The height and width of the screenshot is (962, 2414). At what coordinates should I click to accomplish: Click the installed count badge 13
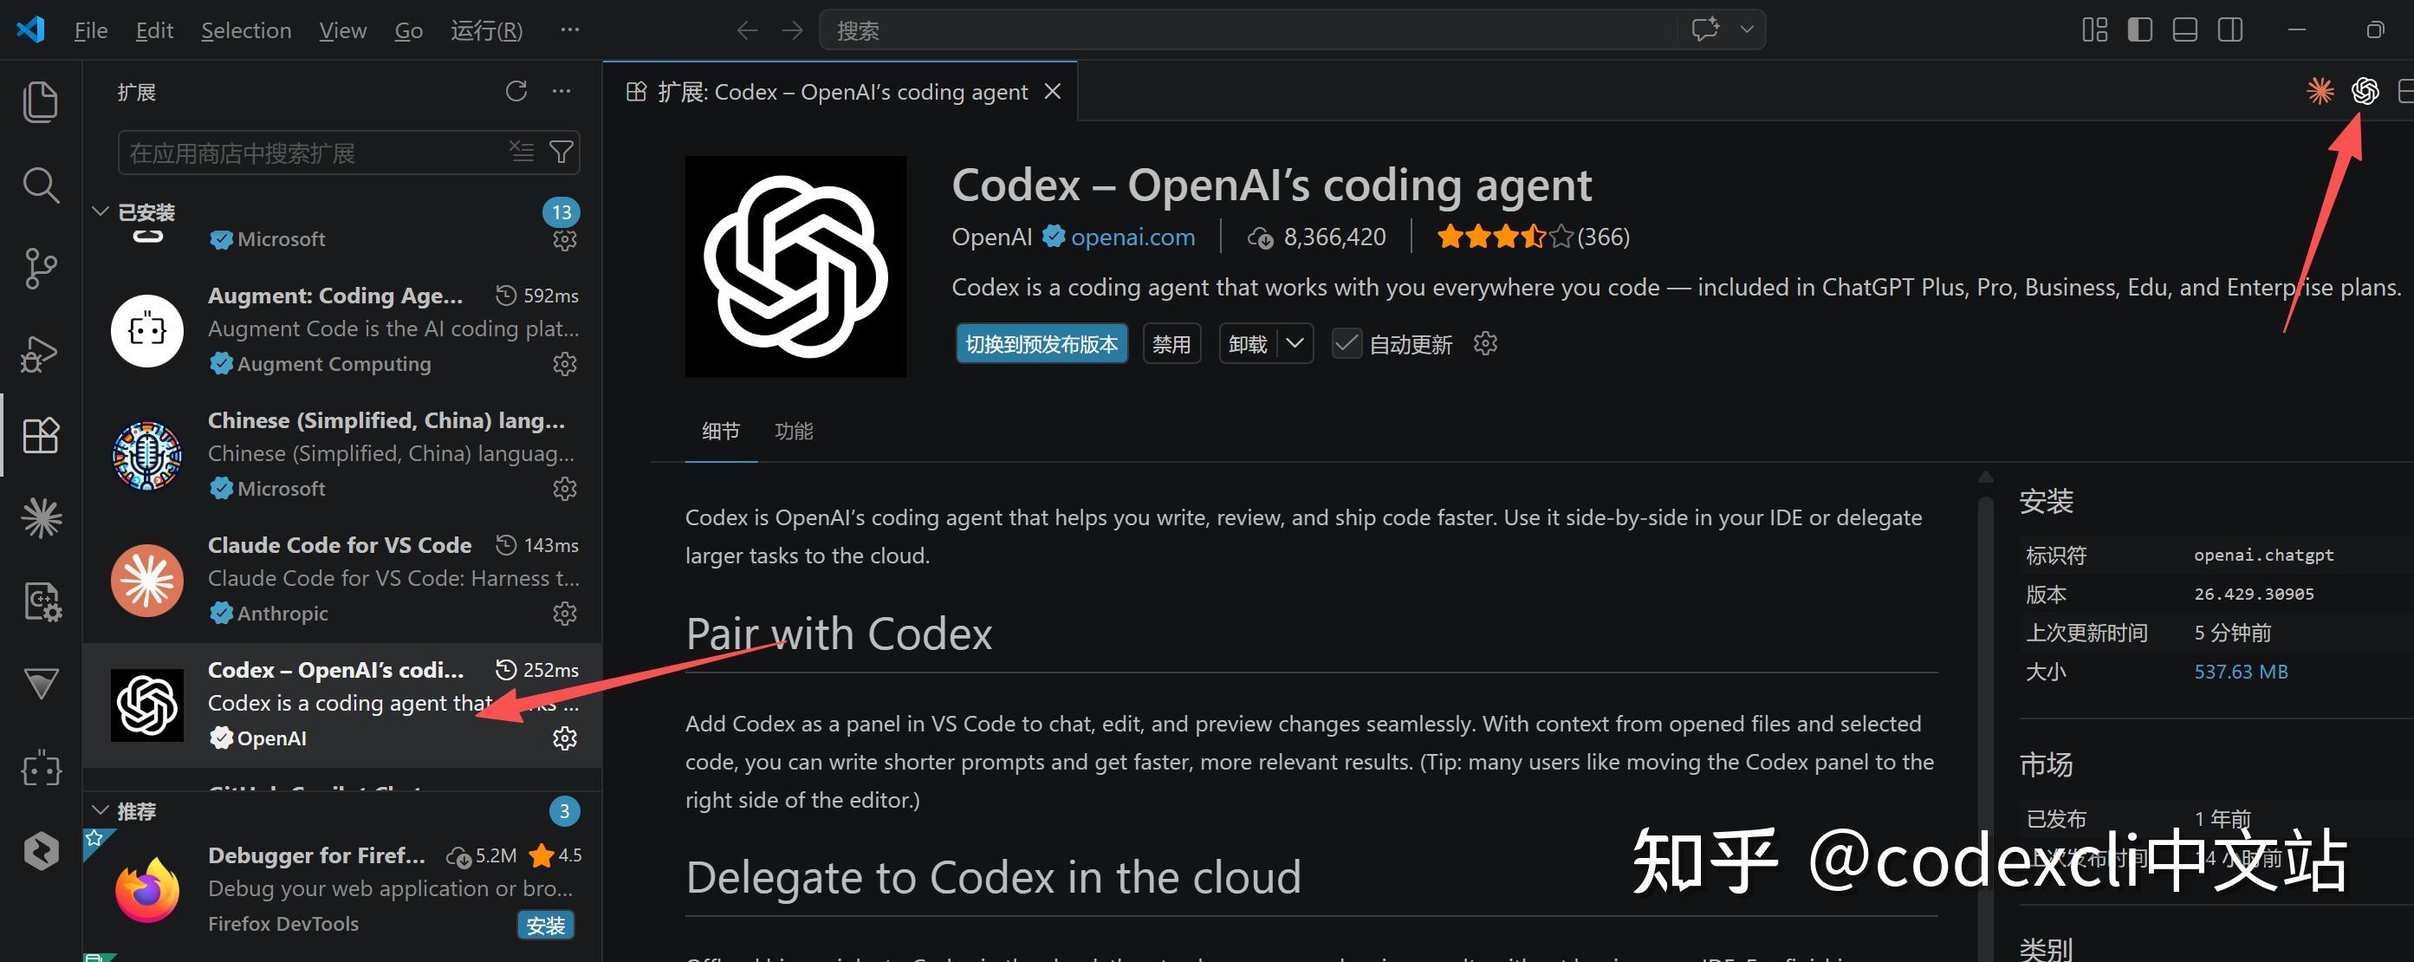click(x=561, y=212)
